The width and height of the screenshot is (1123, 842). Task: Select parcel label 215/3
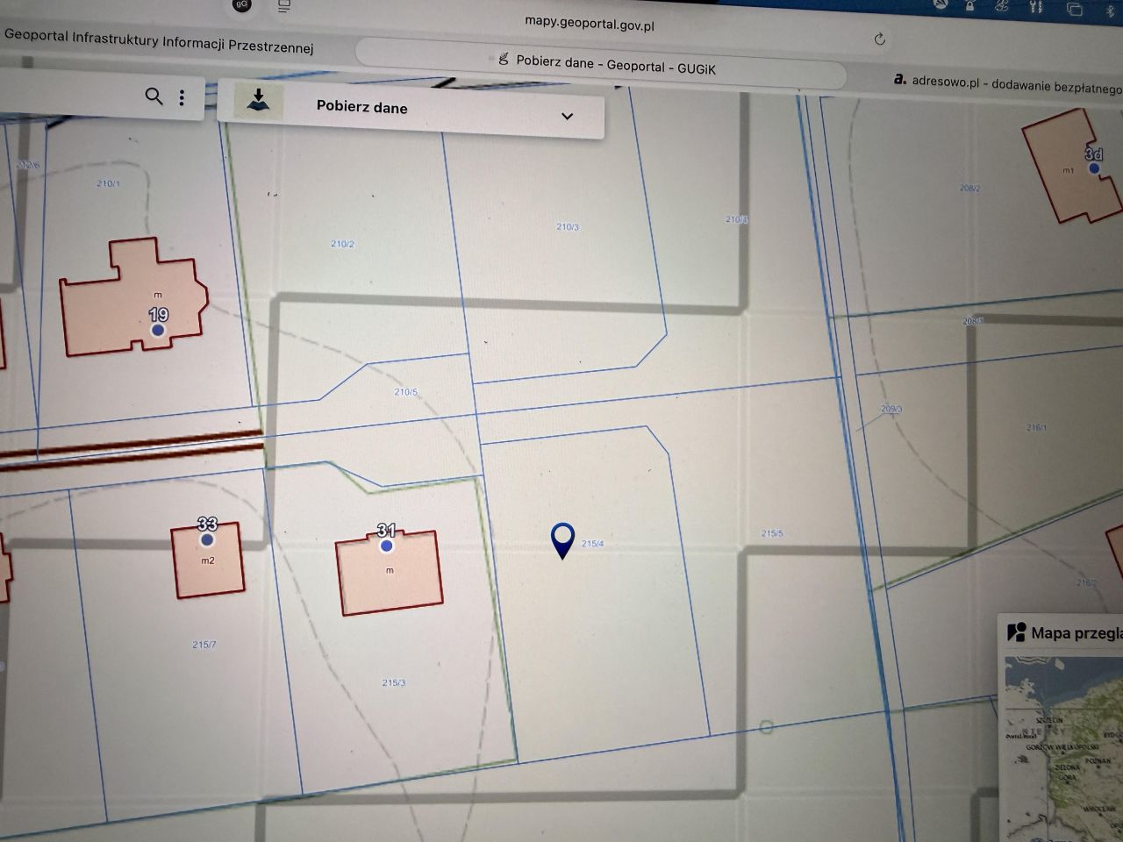point(394,682)
